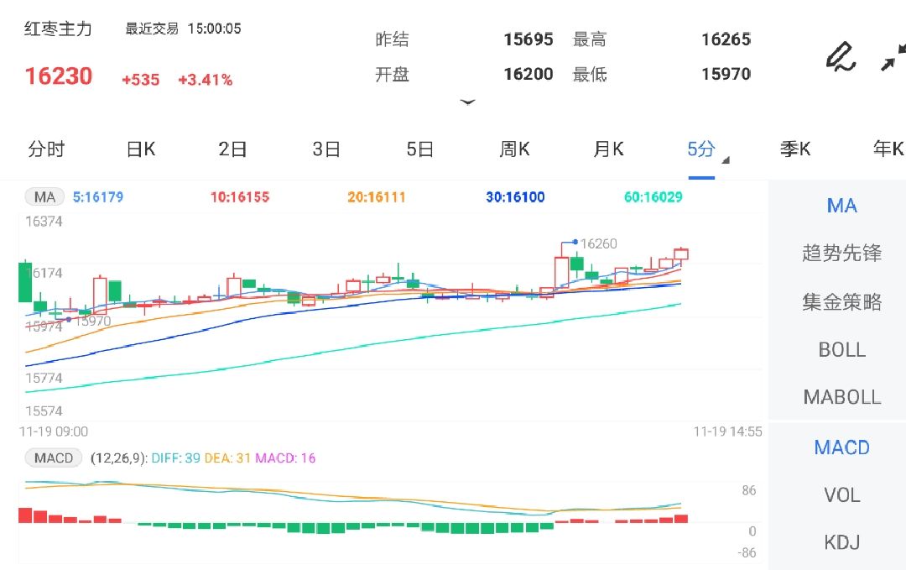The width and height of the screenshot is (906, 570).
Task: Toggle fullscreen chart with arrows icon
Action: point(893,56)
